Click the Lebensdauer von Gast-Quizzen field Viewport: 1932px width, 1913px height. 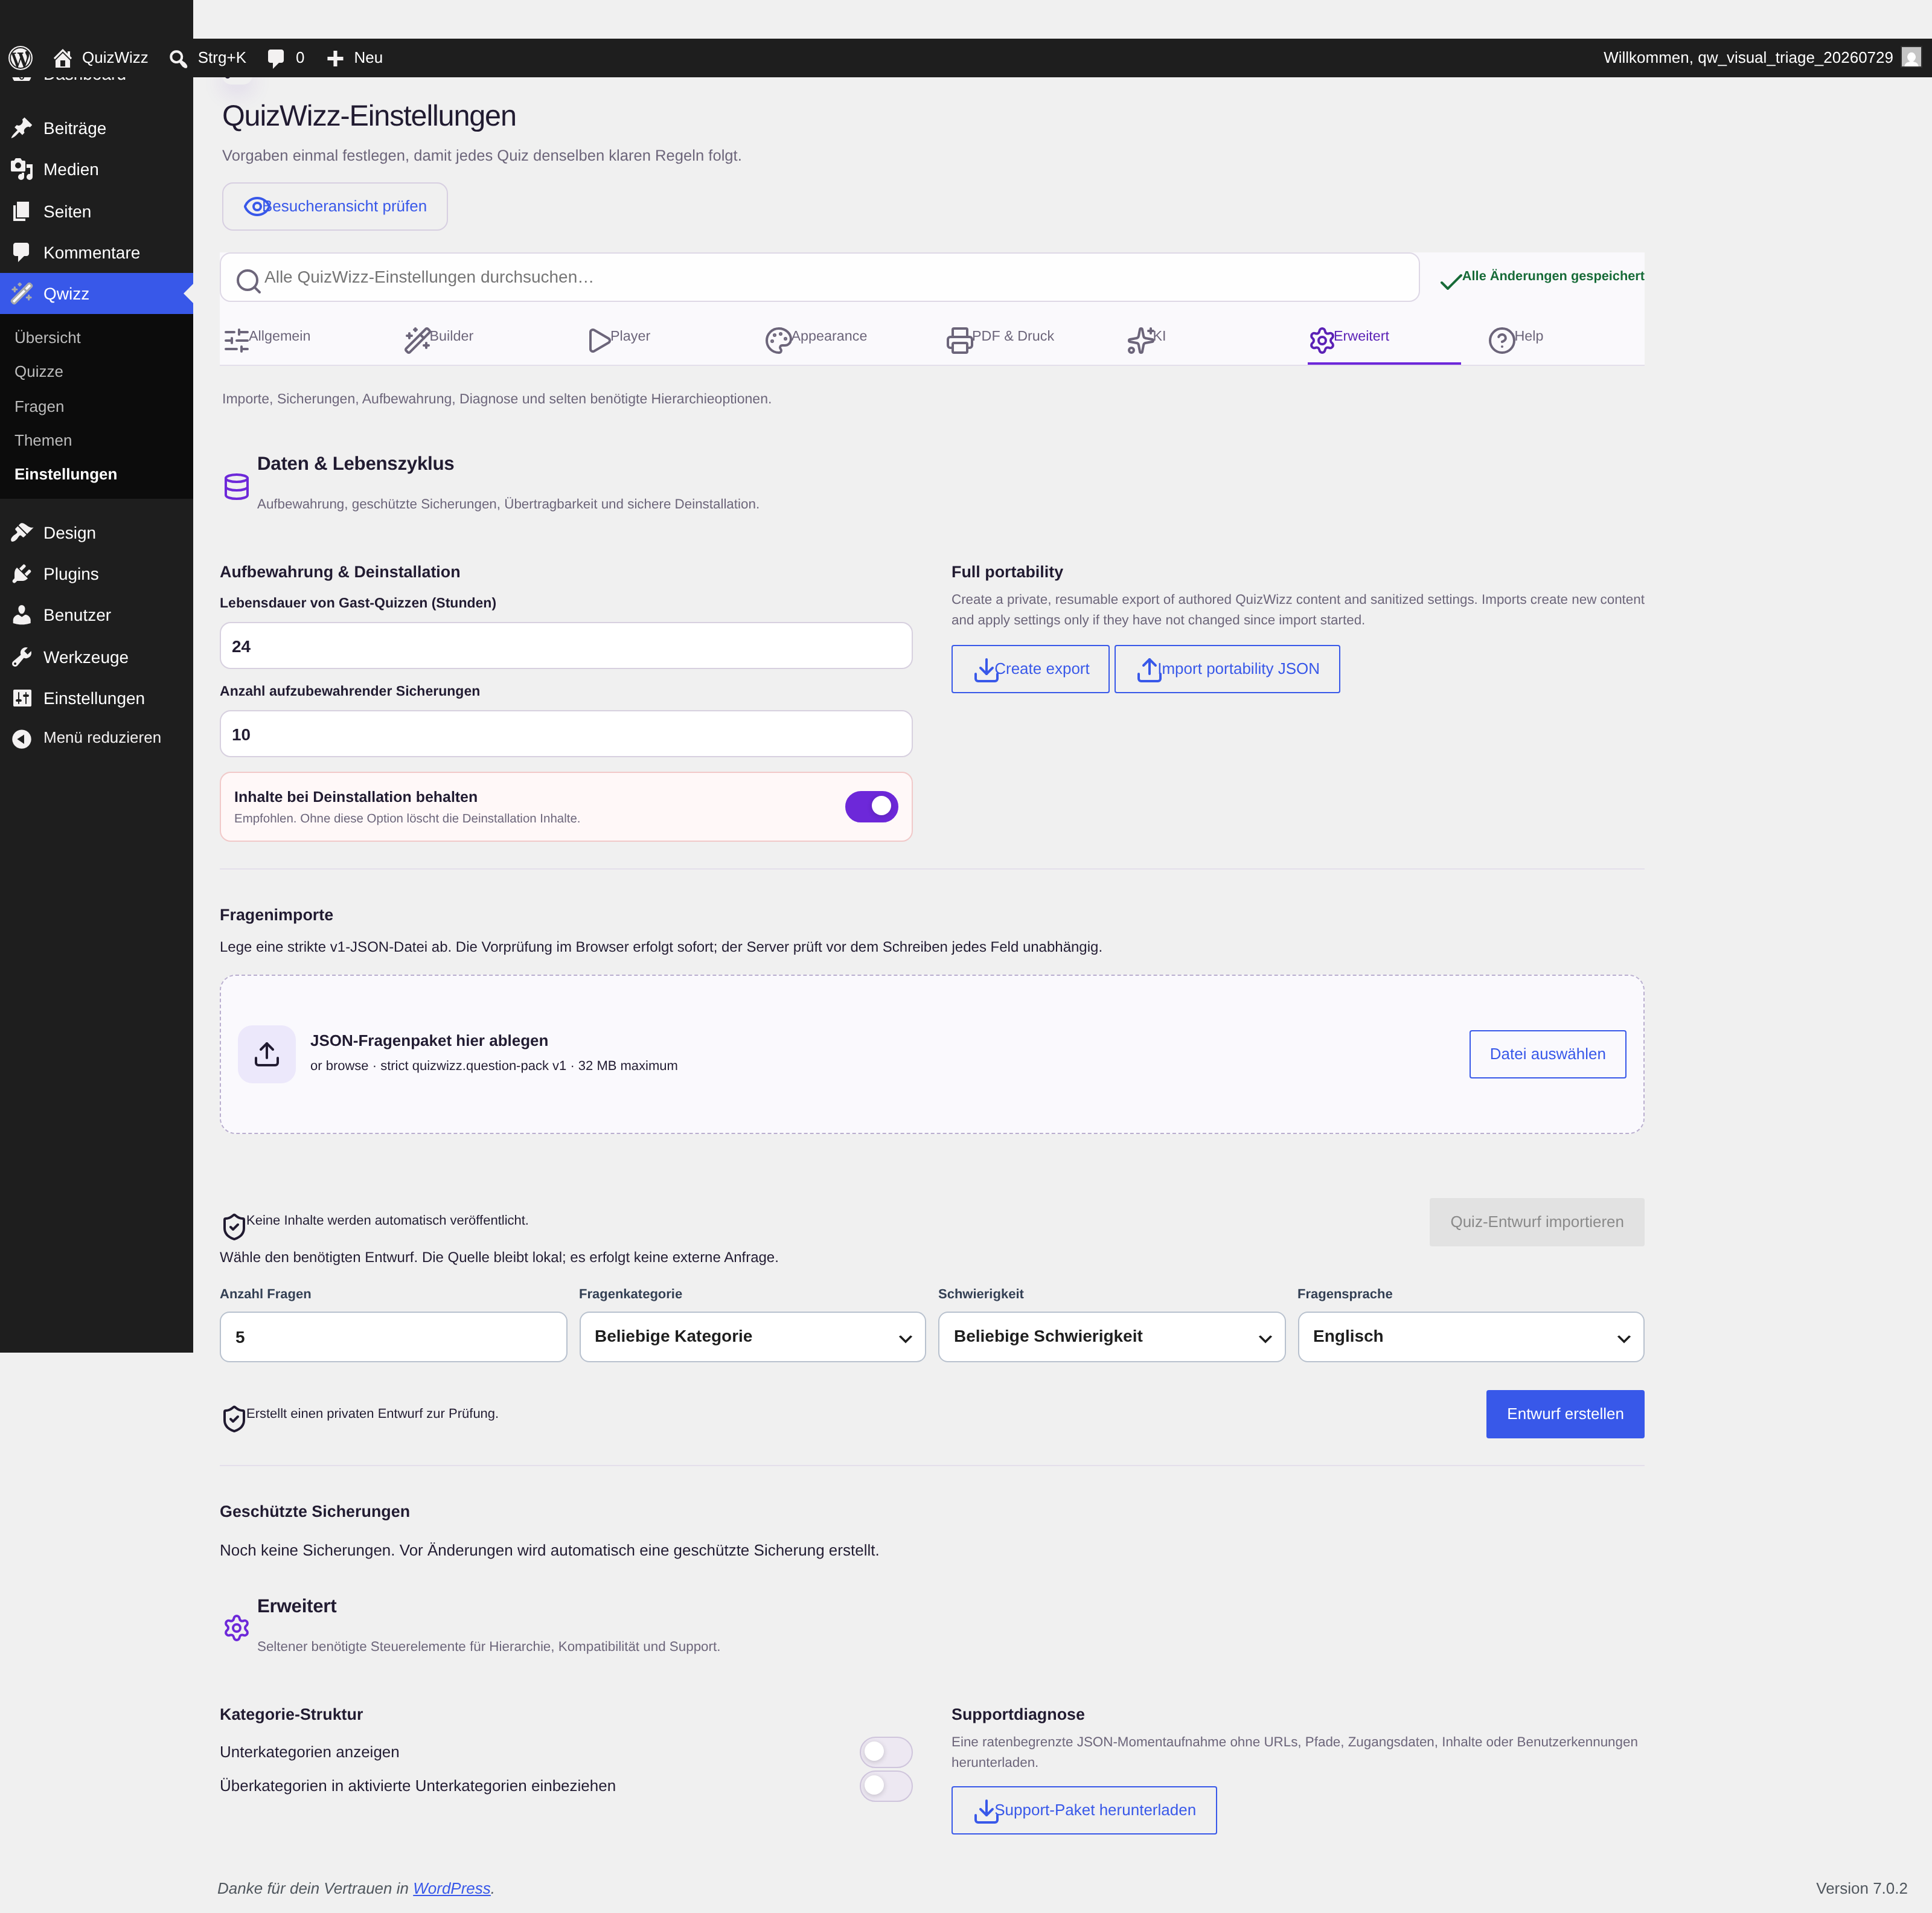click(x=566, y=646)
